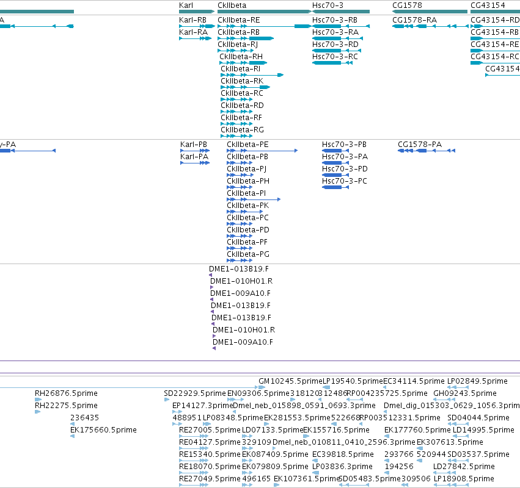Viewport: 520px width, 488px height.
Task: Pick the CkIIbeta-RJ transcript
Action: (x=238, y=45)
